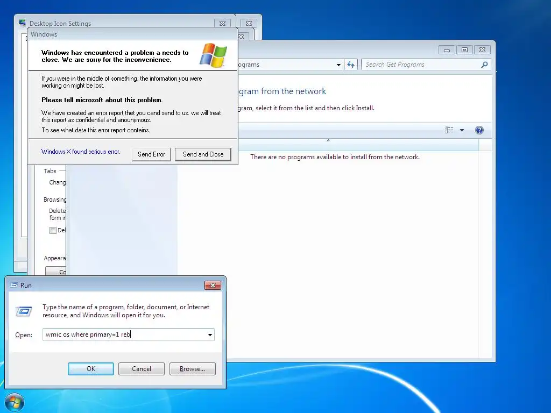Minimize the Get Programs window
The width and height of the screenshot is (551, 413).
pos(447,50)
